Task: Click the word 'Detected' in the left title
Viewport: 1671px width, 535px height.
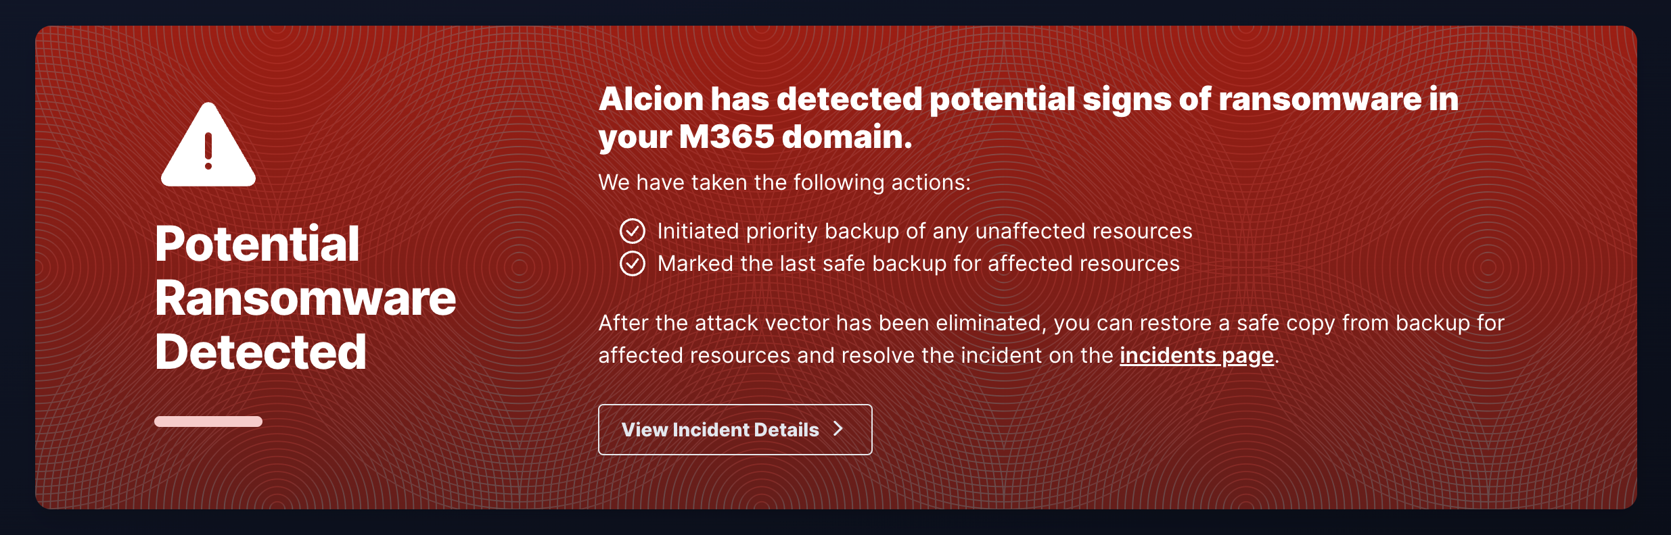Action: (260, 352)
